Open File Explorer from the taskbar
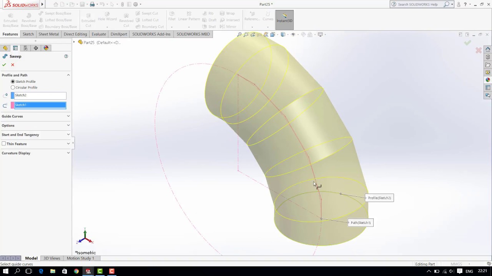This screenshot has height=276, width=492. (53, 271)
